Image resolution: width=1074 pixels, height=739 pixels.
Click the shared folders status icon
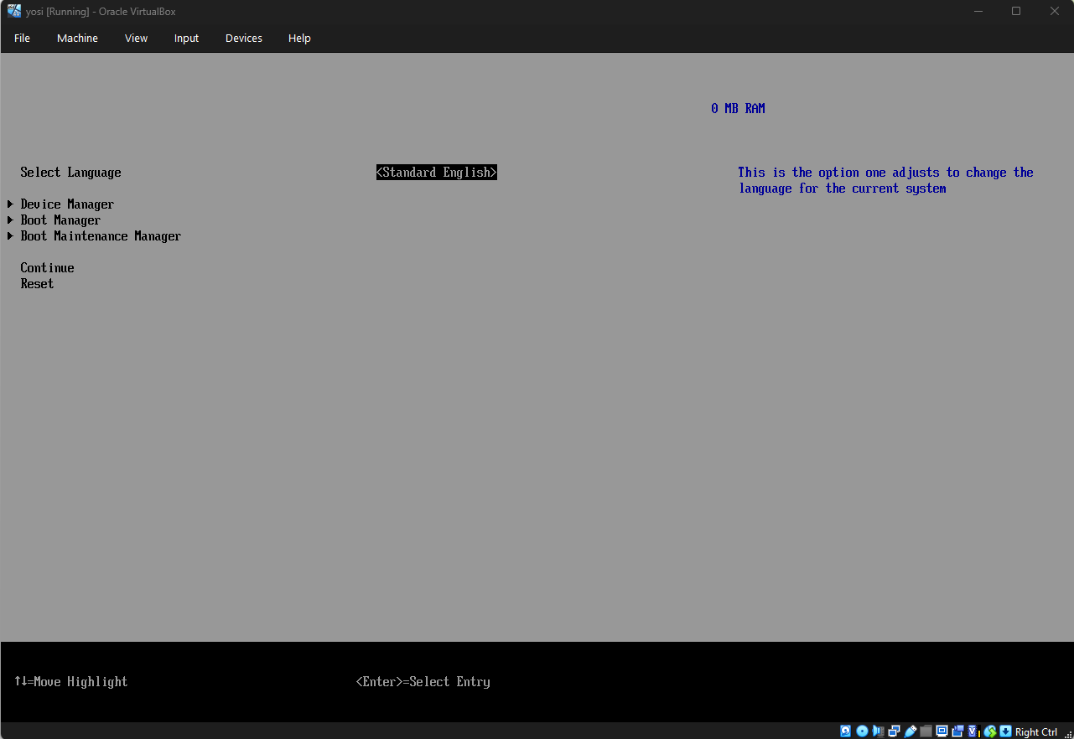(926, 731)
